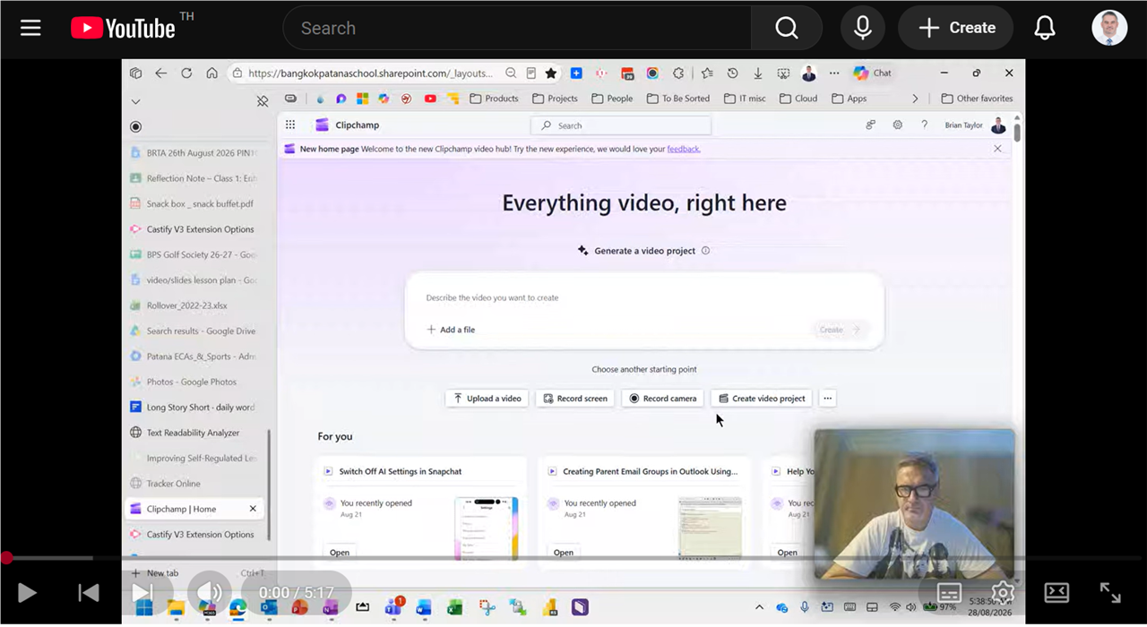Click Upload a video button

point(487,399)
